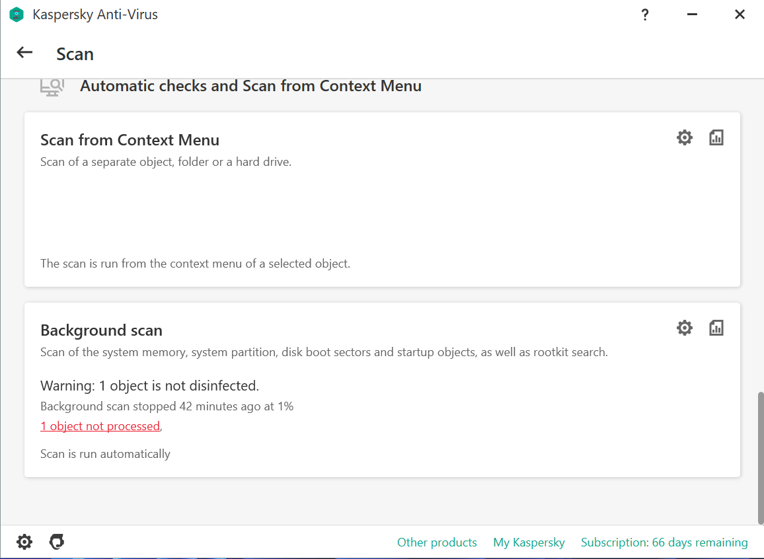Open the '1 object not processed' link
This screenshot has width=764, height=559.
pos(100,426)
